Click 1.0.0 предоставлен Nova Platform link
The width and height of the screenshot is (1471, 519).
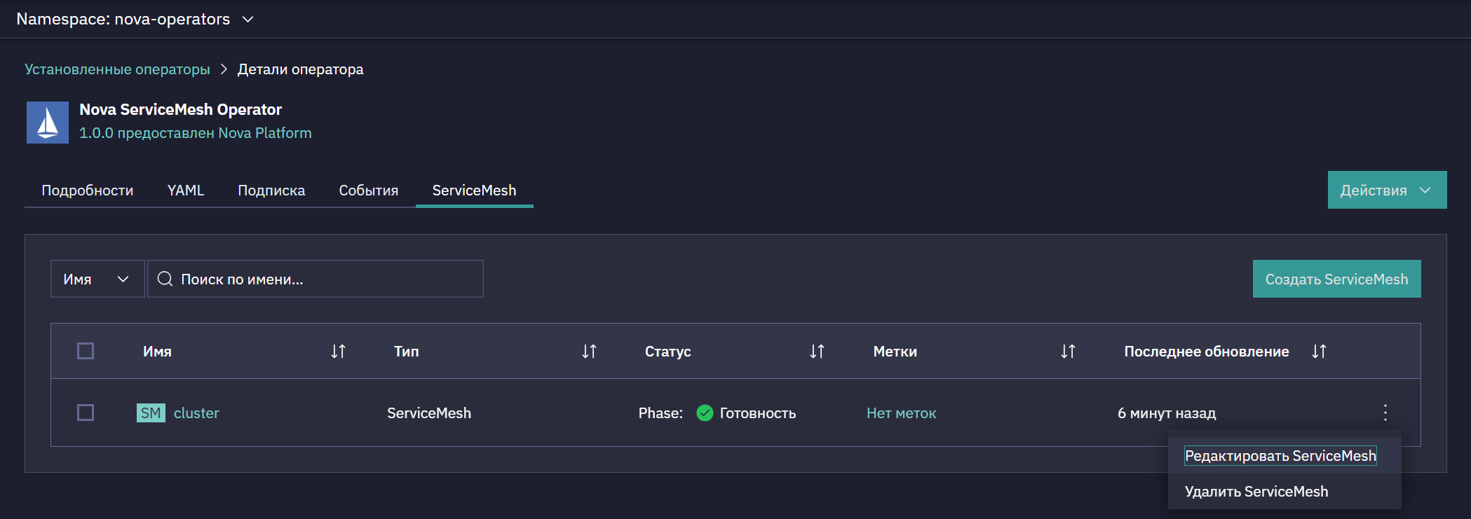[x=196, y=133]
